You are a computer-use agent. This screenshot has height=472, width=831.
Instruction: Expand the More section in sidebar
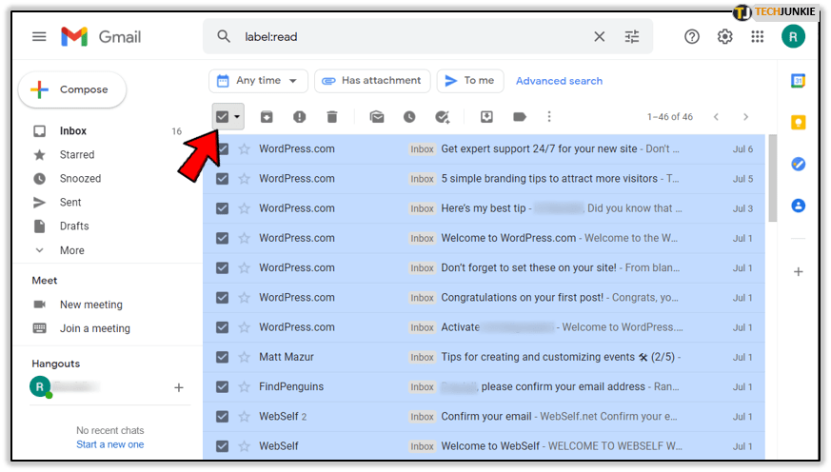point(71,250)
